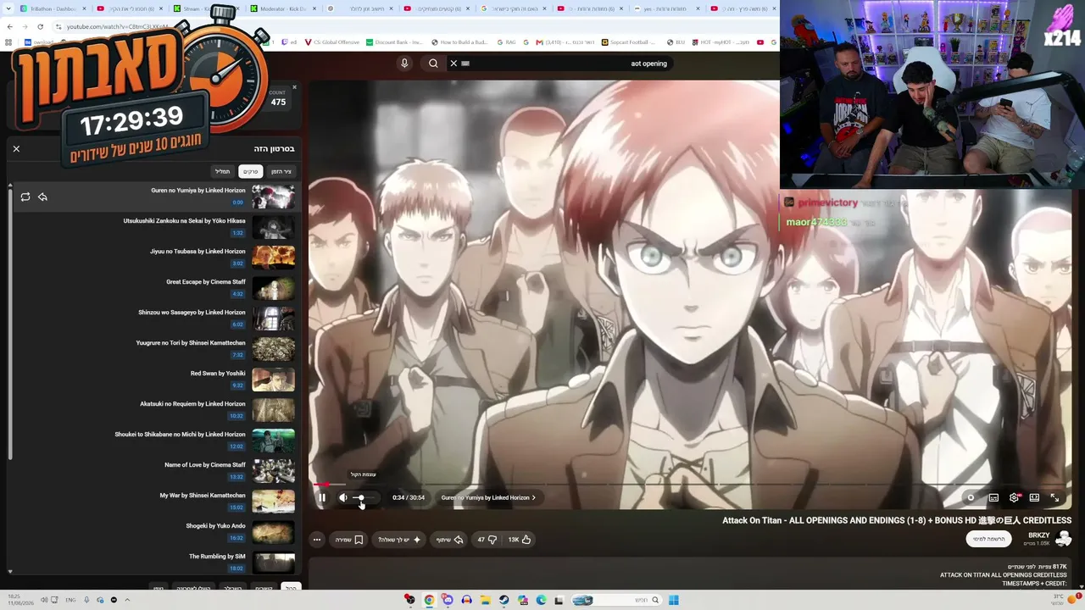Open the Ask AI sparkle button
The image size is (1085, 610).
(399, 540)
